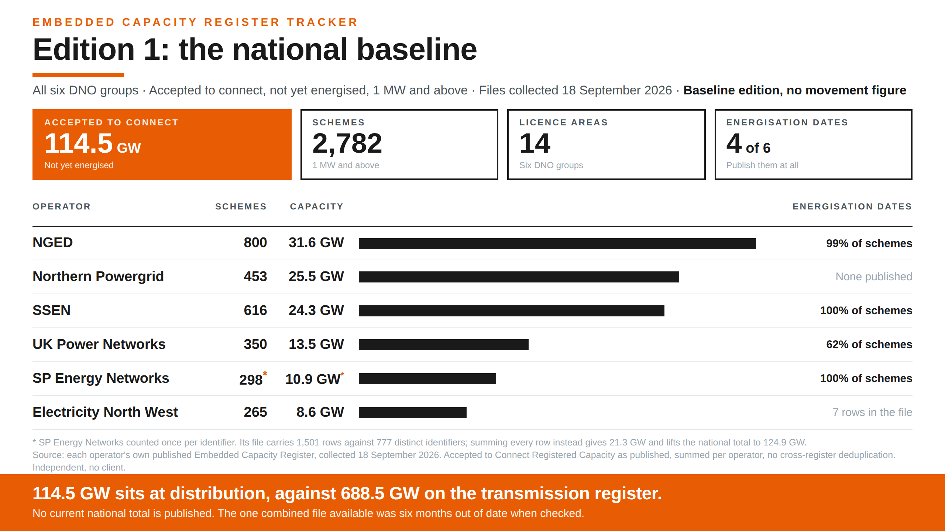Select the 'Electricity North West' operator name
The height and width of the screenshot is (531, 945).
point(105,412)
